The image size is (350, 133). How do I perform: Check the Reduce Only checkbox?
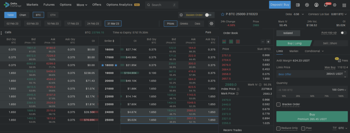pyautogui.click(x=278, y=129)
